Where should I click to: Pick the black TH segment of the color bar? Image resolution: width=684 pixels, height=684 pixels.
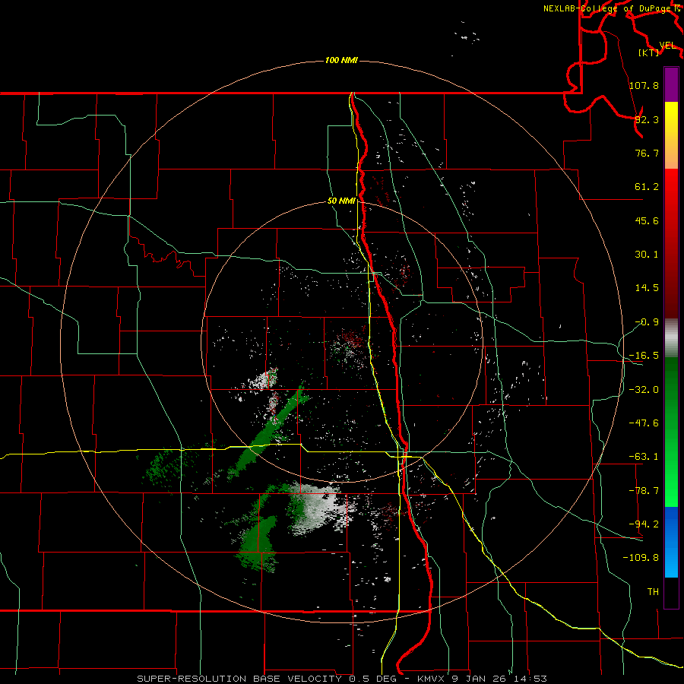[671, 593]
